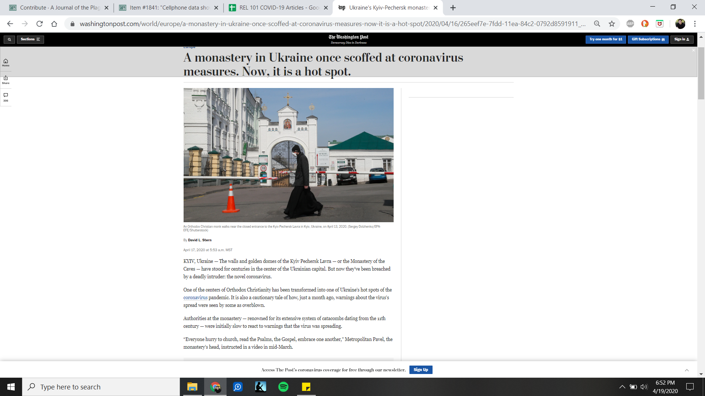
Task: Bookmark this page with the star icon
Action: tap(612, 24)
